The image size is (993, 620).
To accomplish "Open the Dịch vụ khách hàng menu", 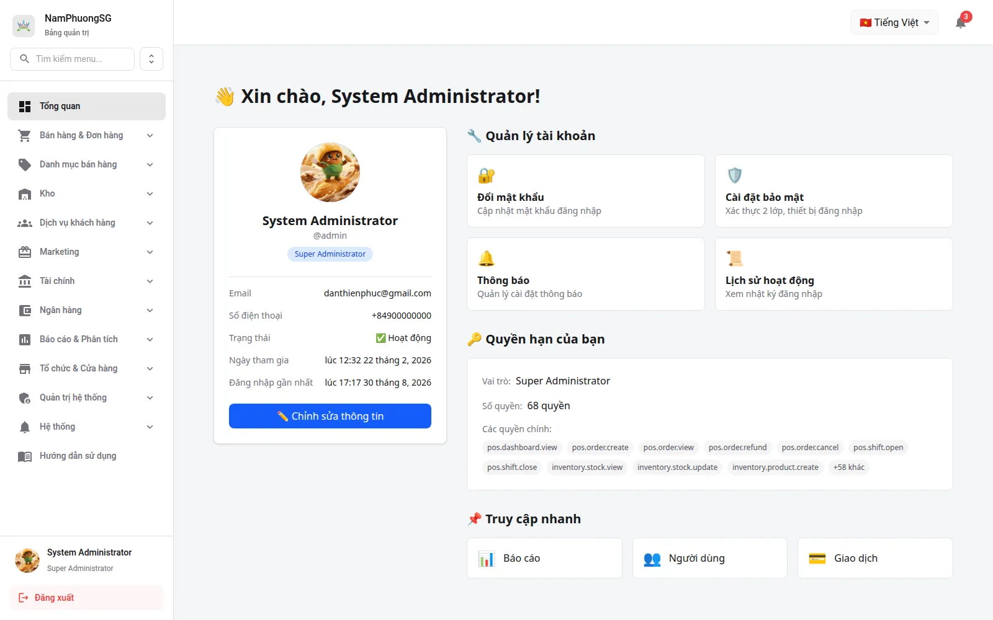I will (86, 223).
